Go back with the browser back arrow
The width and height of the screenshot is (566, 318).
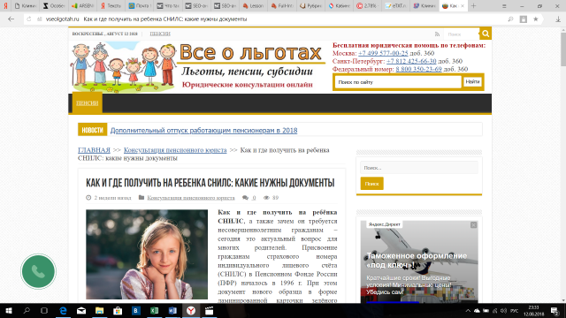(x=11, y=19)
